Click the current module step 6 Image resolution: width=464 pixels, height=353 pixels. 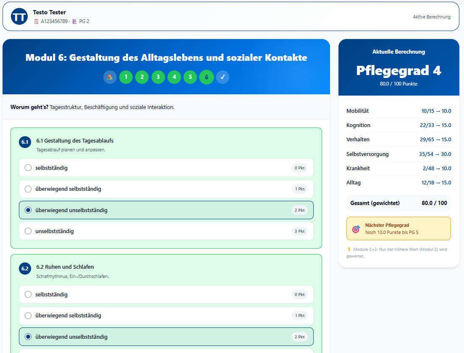pos(207,77)
